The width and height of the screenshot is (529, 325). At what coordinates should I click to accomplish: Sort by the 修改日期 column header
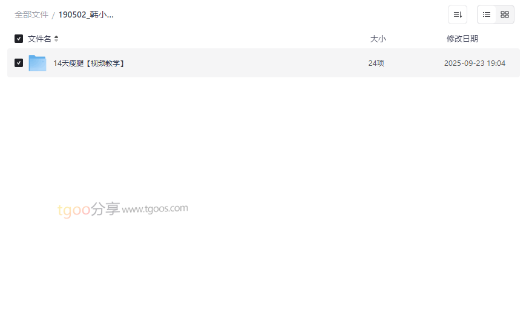point(462,39)
